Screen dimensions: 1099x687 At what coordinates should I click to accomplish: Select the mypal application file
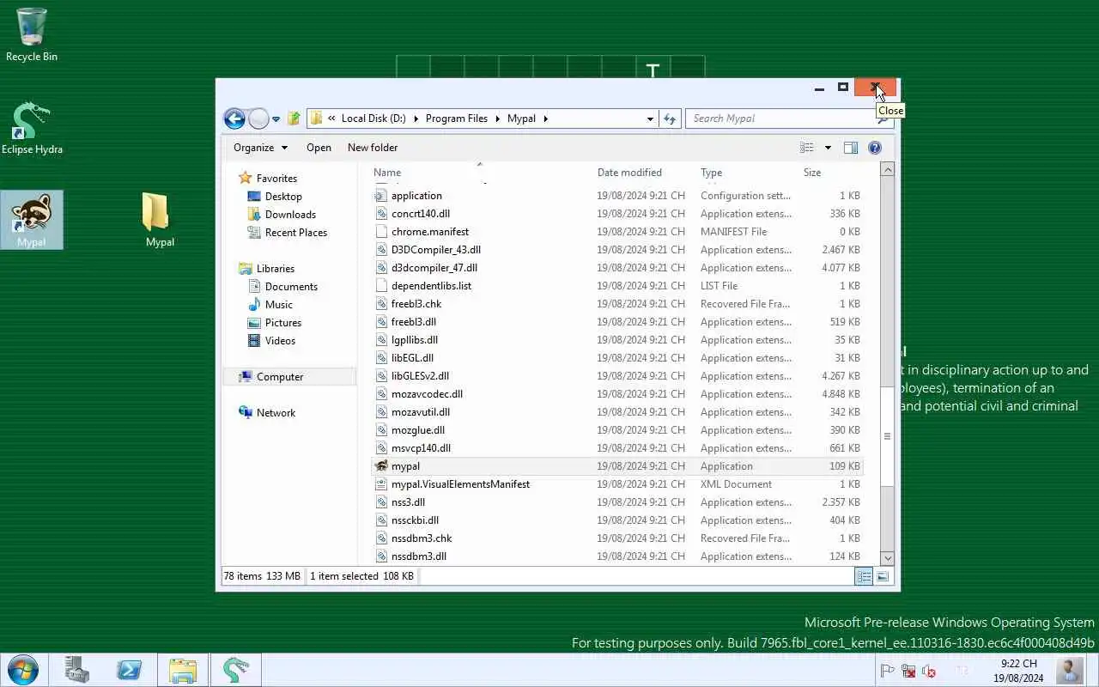(x=616, y=466)
